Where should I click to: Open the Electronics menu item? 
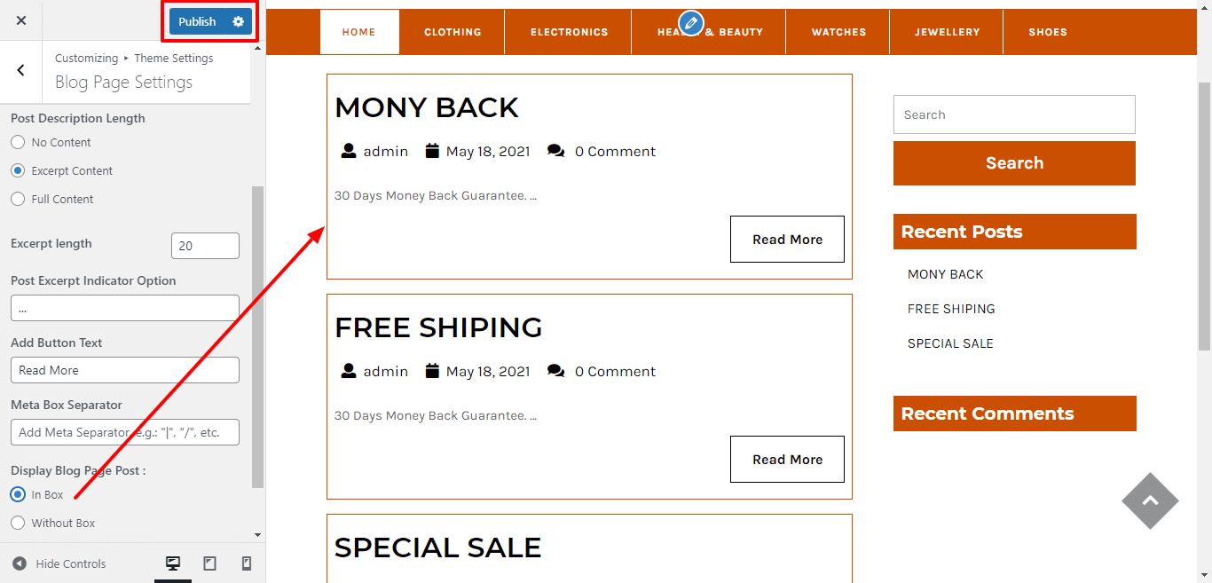[x=569, y=32]
